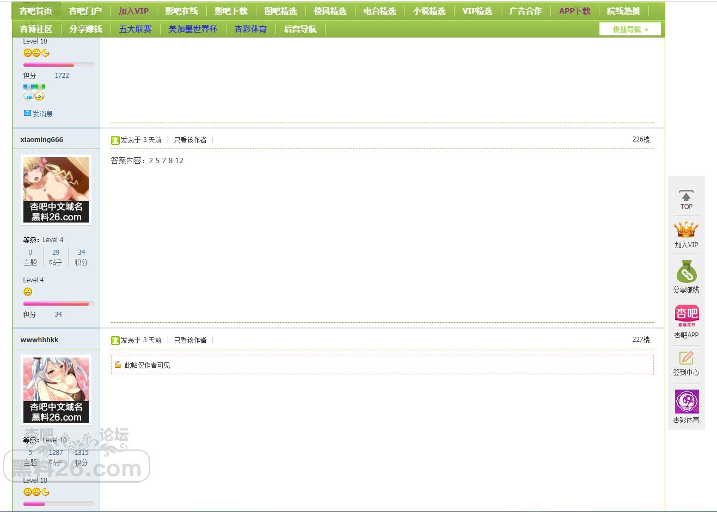Open user profile xiaoming666
This screenshot has width=717, height=512.
tap(42, 139)
